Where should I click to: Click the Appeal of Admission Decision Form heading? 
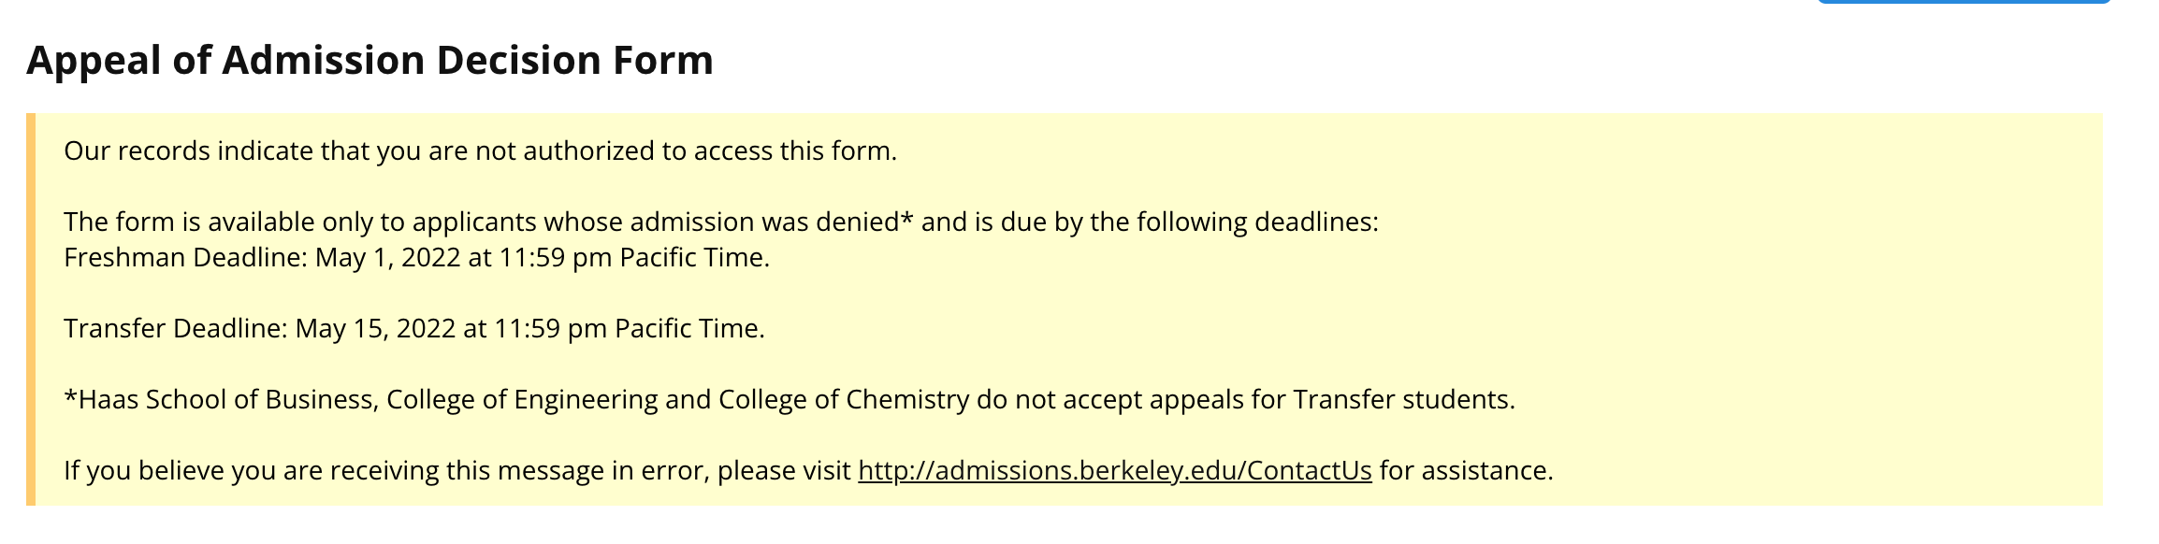369,60
